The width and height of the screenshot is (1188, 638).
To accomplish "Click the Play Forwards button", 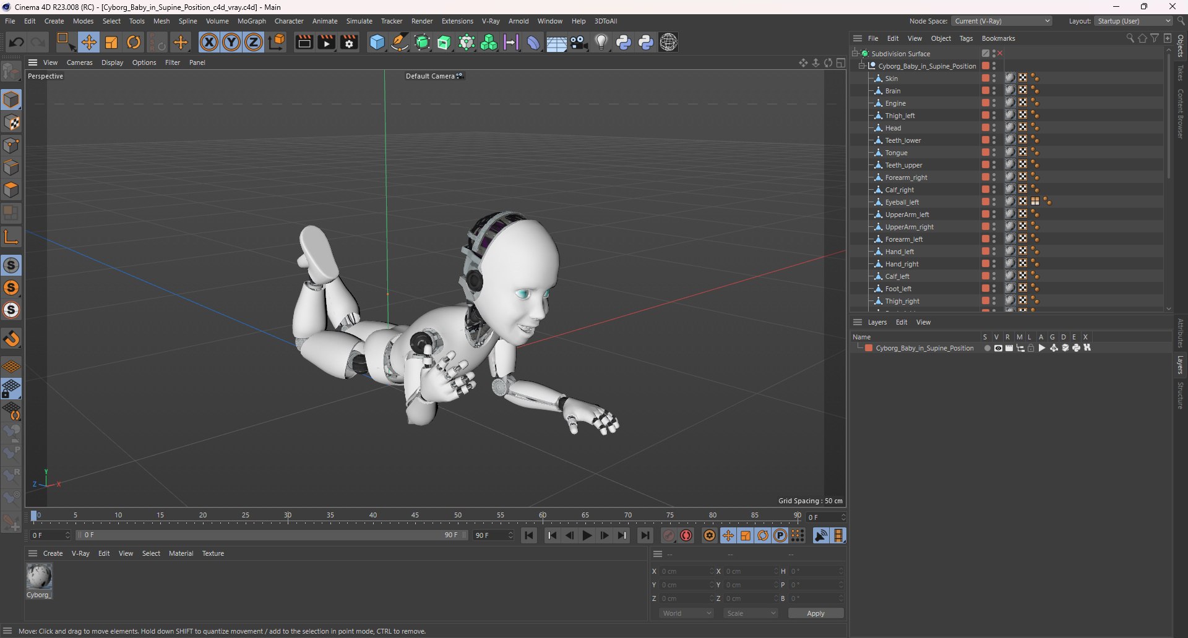I will (587, 535).
